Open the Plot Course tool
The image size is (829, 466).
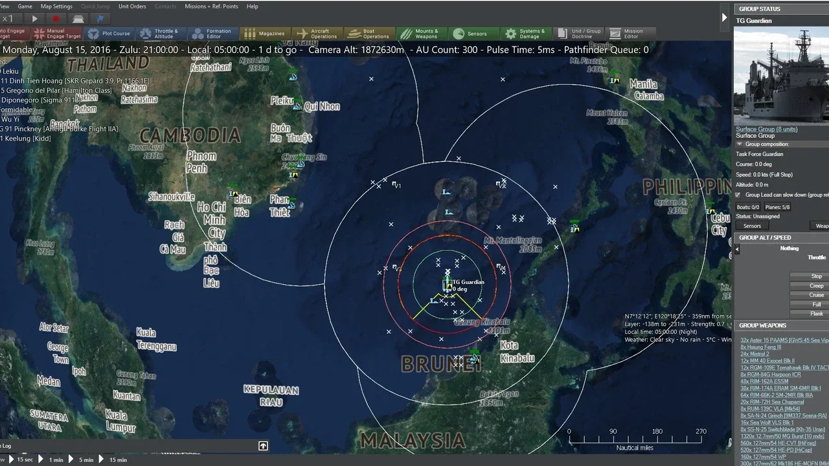(x=108, y=34)
